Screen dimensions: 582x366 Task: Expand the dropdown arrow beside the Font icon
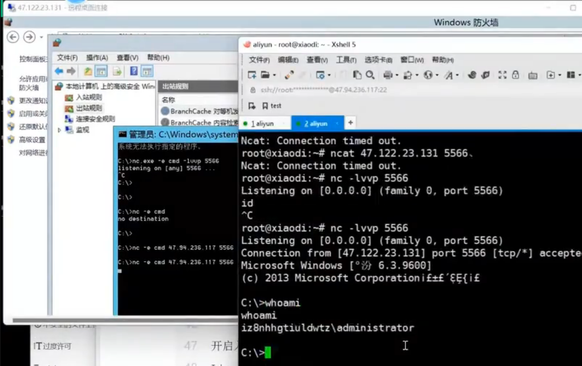[457, 75]
